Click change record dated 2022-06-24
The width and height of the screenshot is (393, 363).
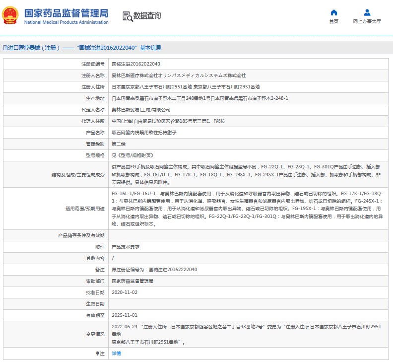(247, 334)
